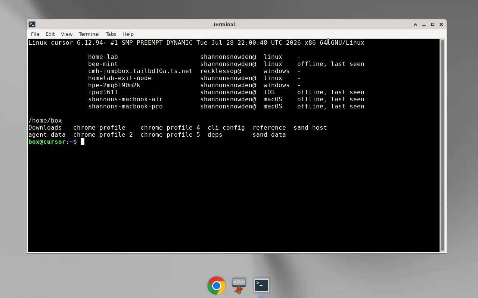Viewport: 478px width, 298px height.
Task: Open the File menu
Action: (x=35, y=34)
